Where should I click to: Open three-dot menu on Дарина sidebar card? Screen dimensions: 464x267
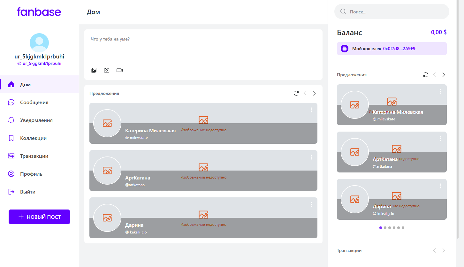(441, 186)
